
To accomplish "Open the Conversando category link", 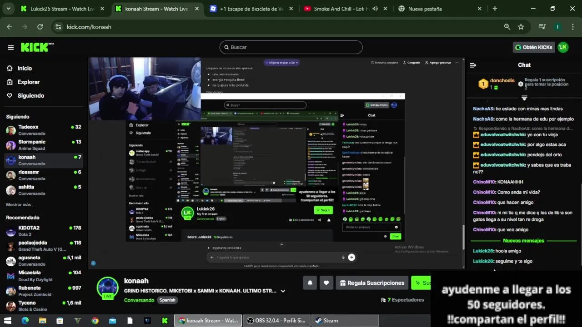I will pos(139,300).
